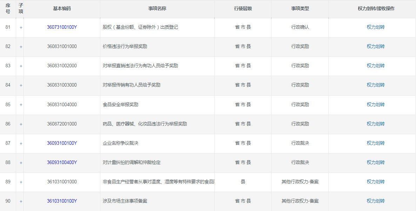Click the 行使层级 column header
The width and height of the screenshot is (416, 211).
(x=243, y=8)
